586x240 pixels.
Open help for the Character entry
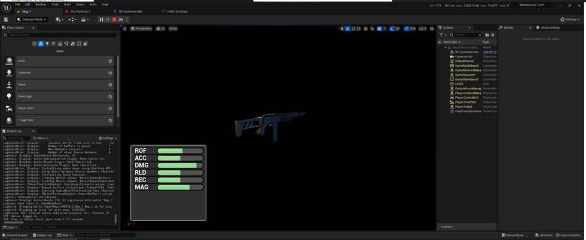coord(110,73)
